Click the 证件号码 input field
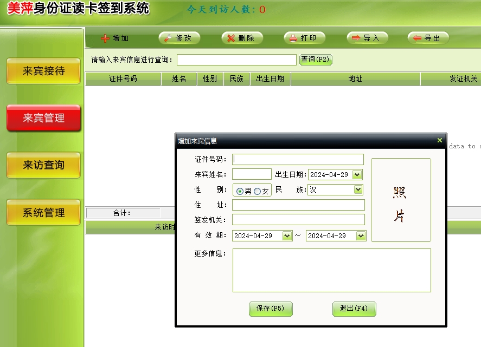 pyautogui.click(x=298, y=159)
